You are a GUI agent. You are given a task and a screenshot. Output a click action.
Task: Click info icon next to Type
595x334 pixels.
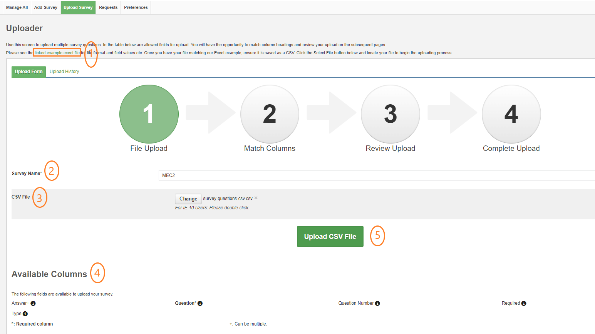click(x=25, y=314)
